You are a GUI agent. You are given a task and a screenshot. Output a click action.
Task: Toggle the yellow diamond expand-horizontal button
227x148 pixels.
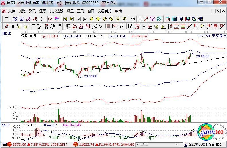click(x=105, y=19)
